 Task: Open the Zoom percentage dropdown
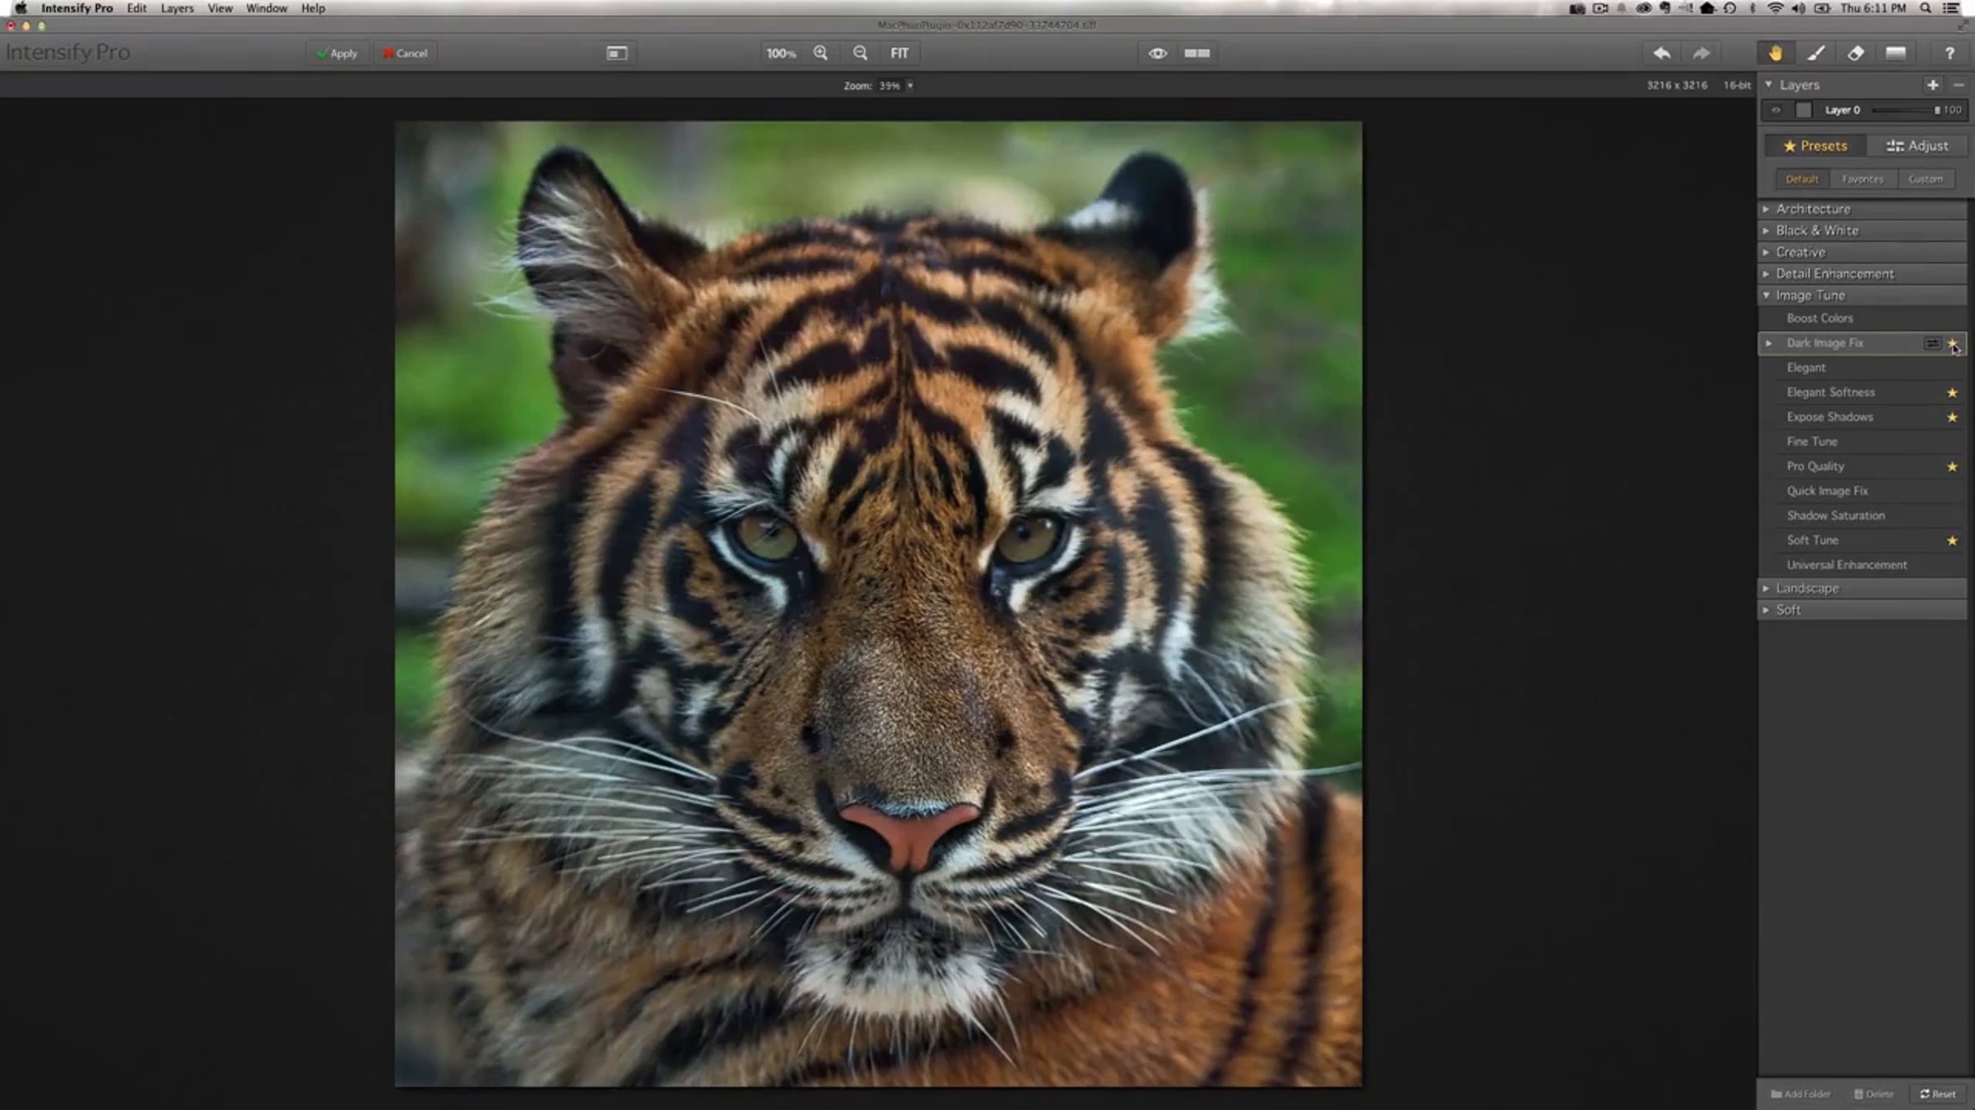[909, 86]
